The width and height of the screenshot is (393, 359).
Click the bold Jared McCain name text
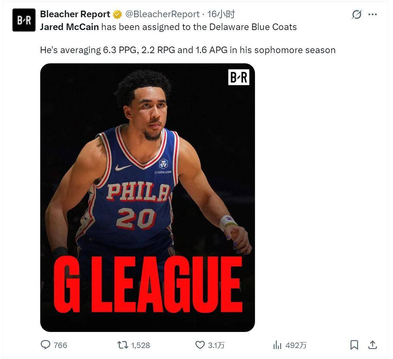click(69, 27)
